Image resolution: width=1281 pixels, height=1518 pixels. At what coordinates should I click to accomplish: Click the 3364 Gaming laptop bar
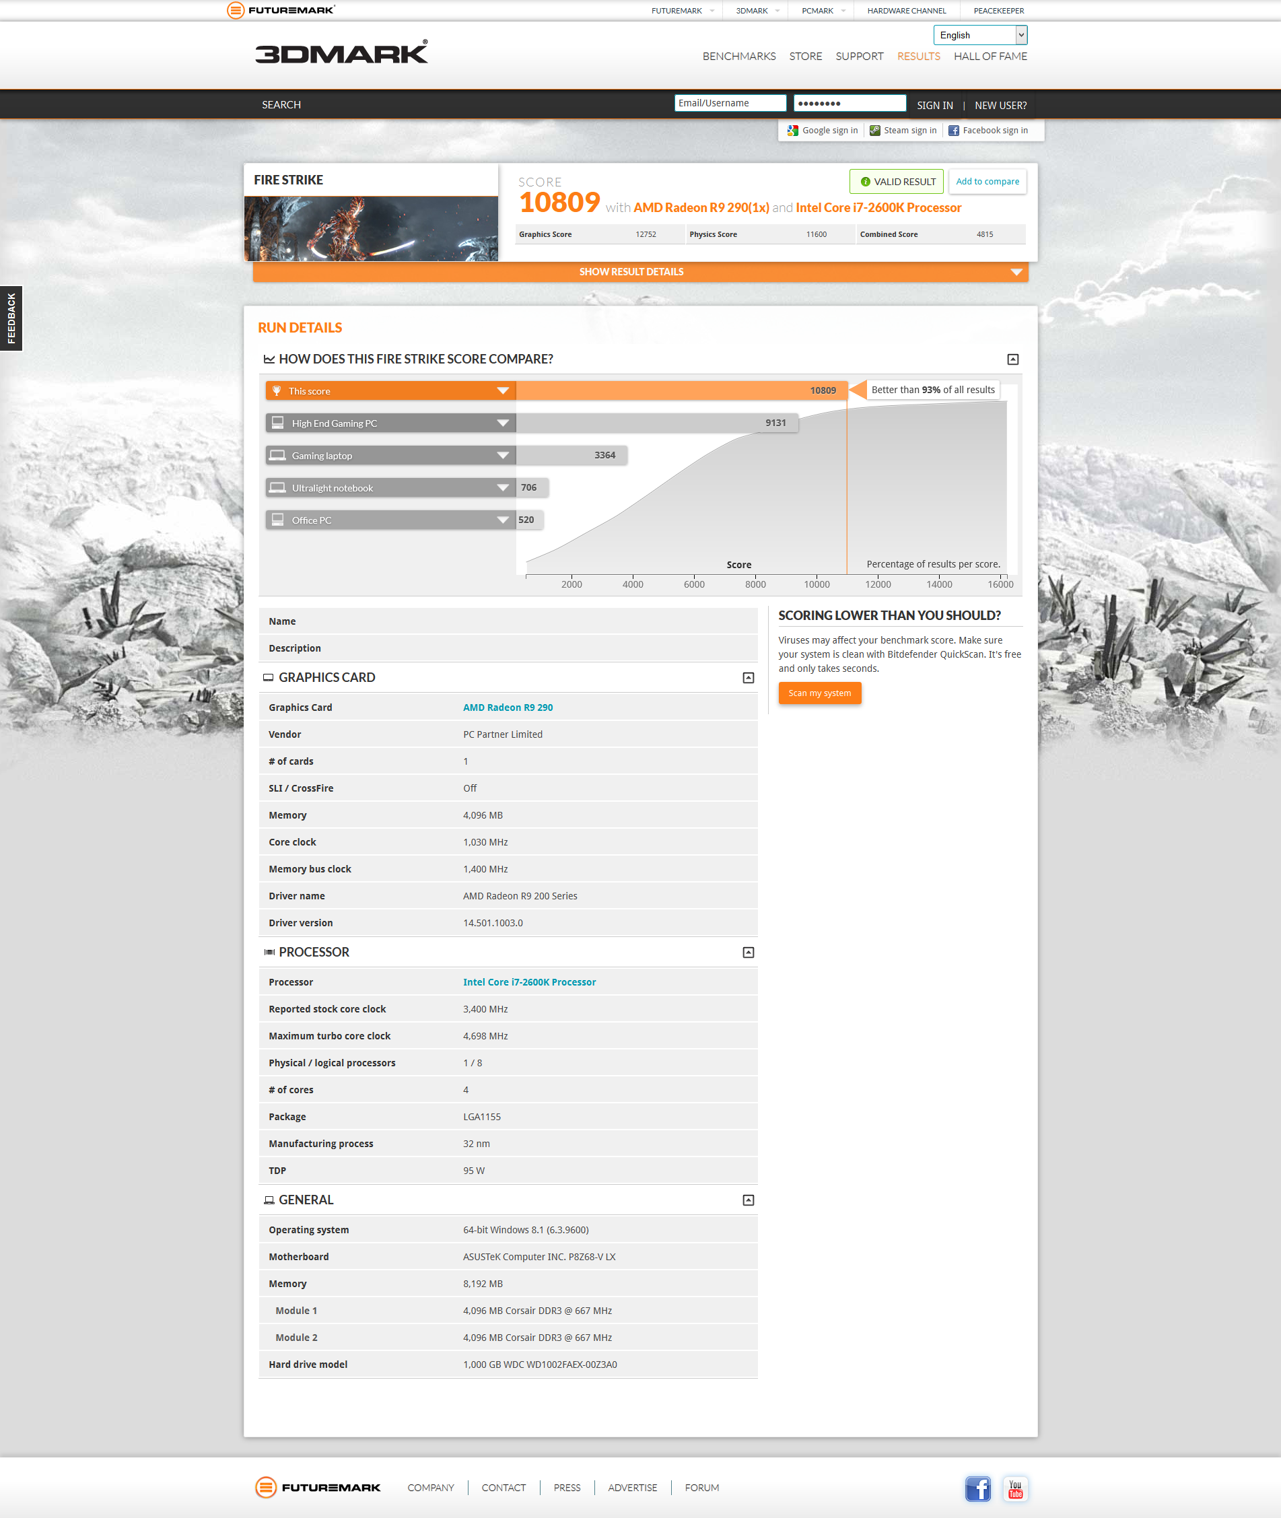[572, 455]
